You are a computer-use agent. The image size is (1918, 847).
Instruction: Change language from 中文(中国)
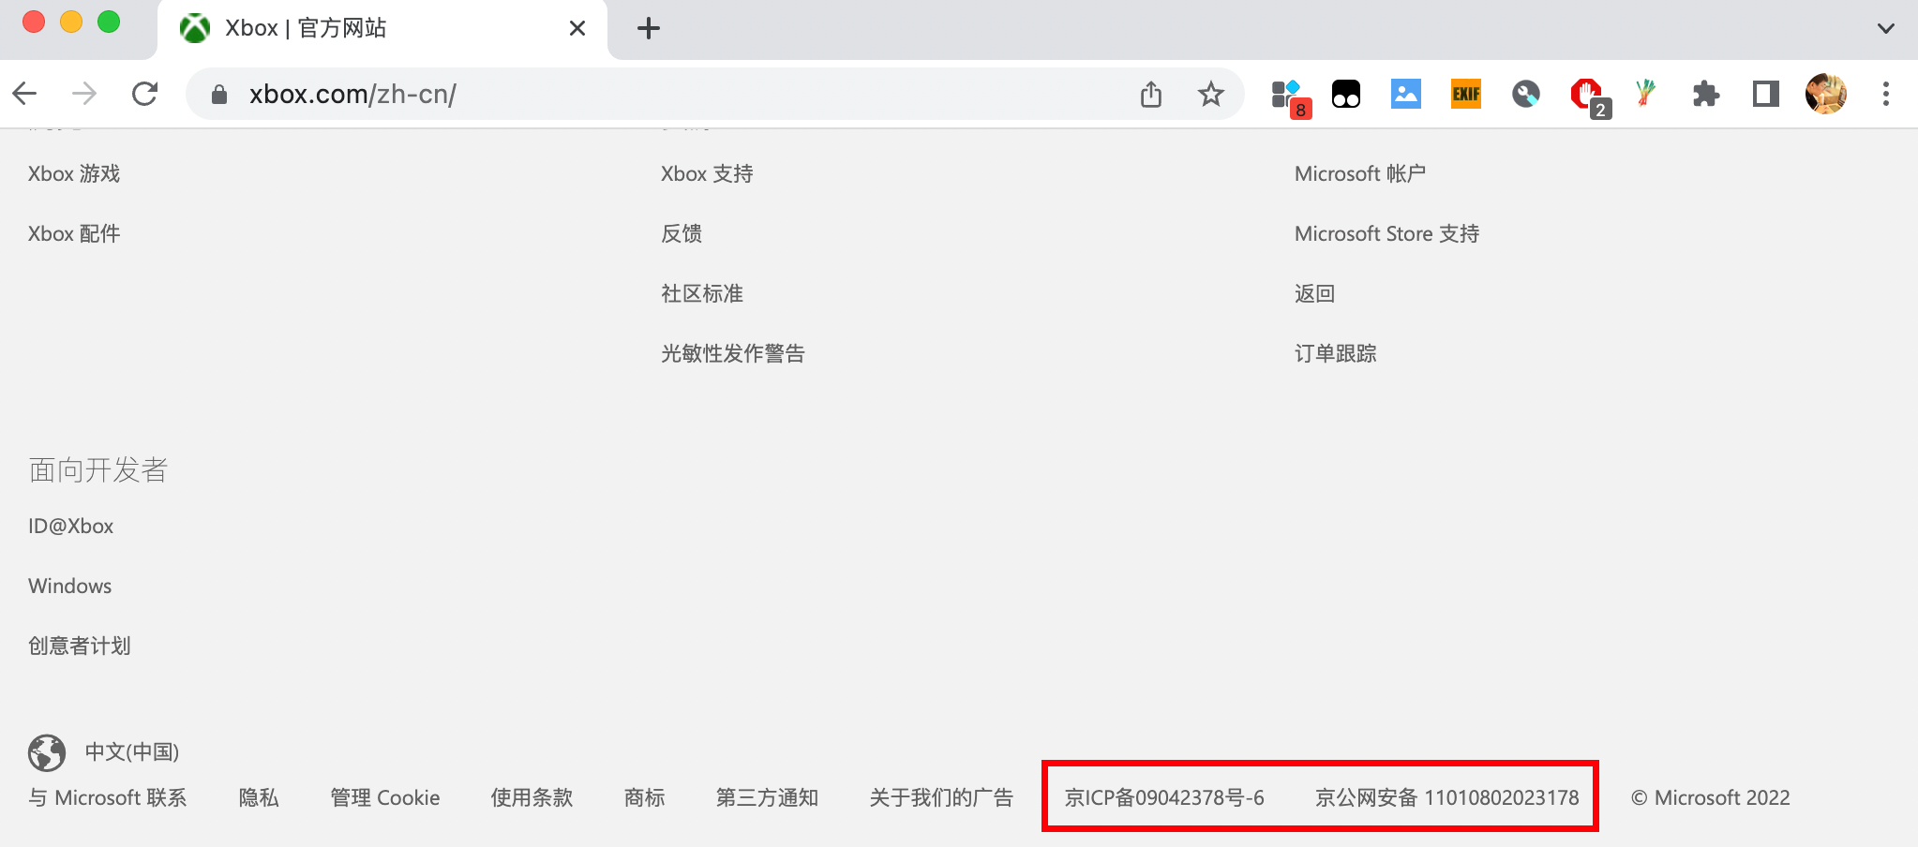[x=132, y=752]
